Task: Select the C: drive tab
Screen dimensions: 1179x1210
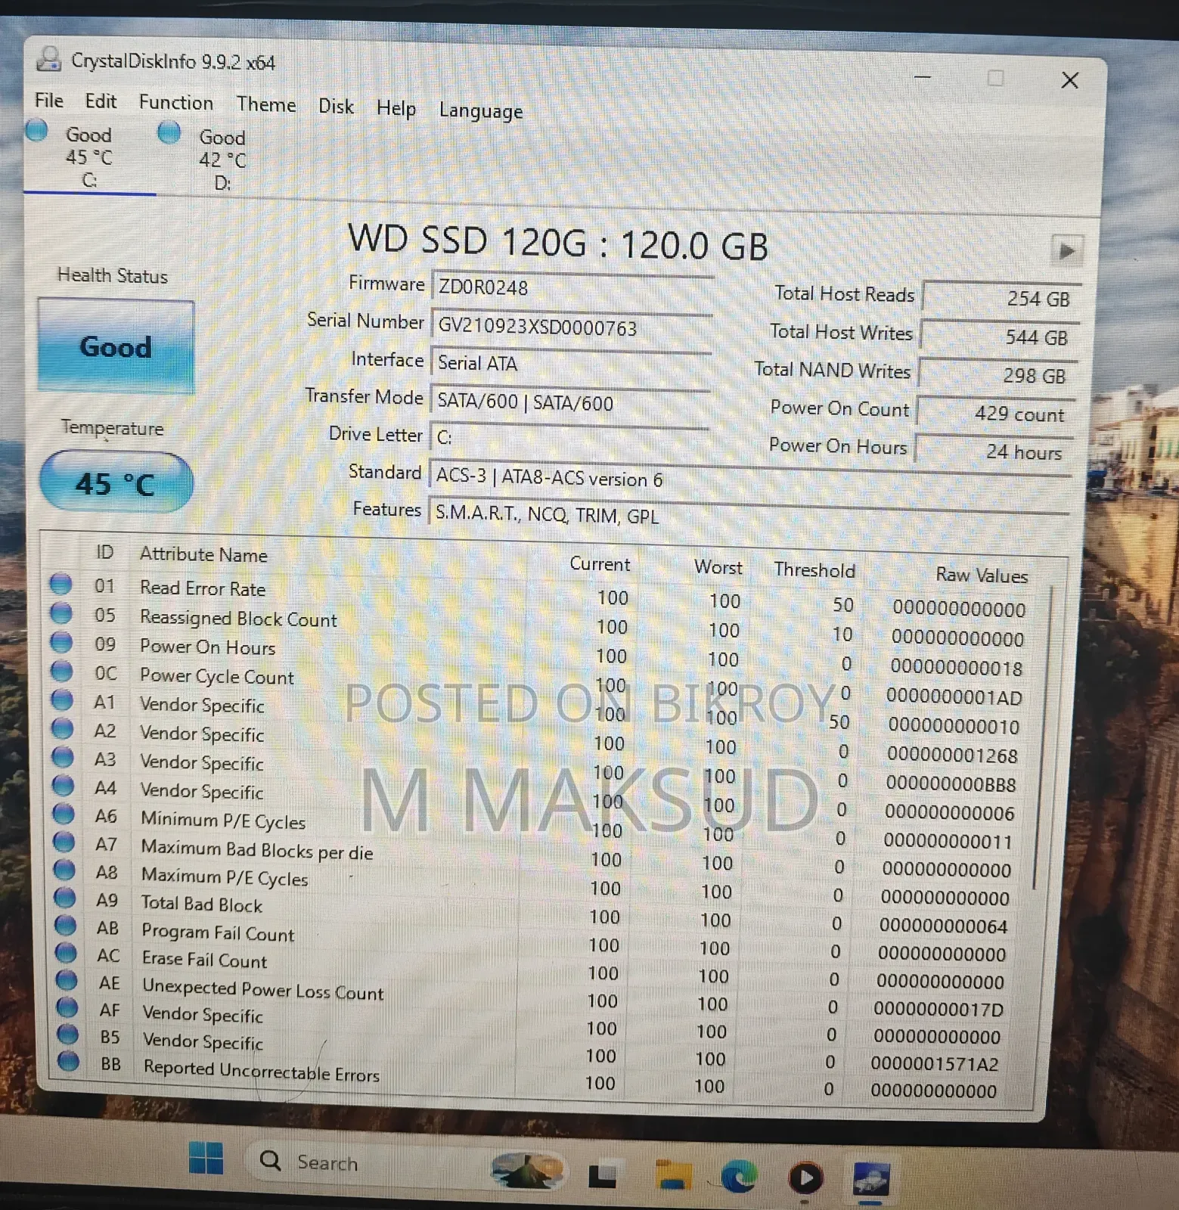Action: pos(88,157)
